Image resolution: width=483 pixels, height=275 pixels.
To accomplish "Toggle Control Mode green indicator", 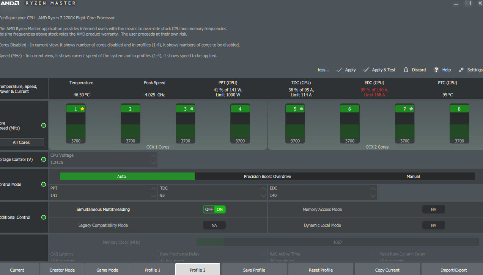I will (x=44, y=184).
